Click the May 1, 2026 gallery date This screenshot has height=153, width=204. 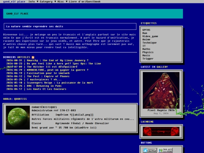click(x=161, y=113)
